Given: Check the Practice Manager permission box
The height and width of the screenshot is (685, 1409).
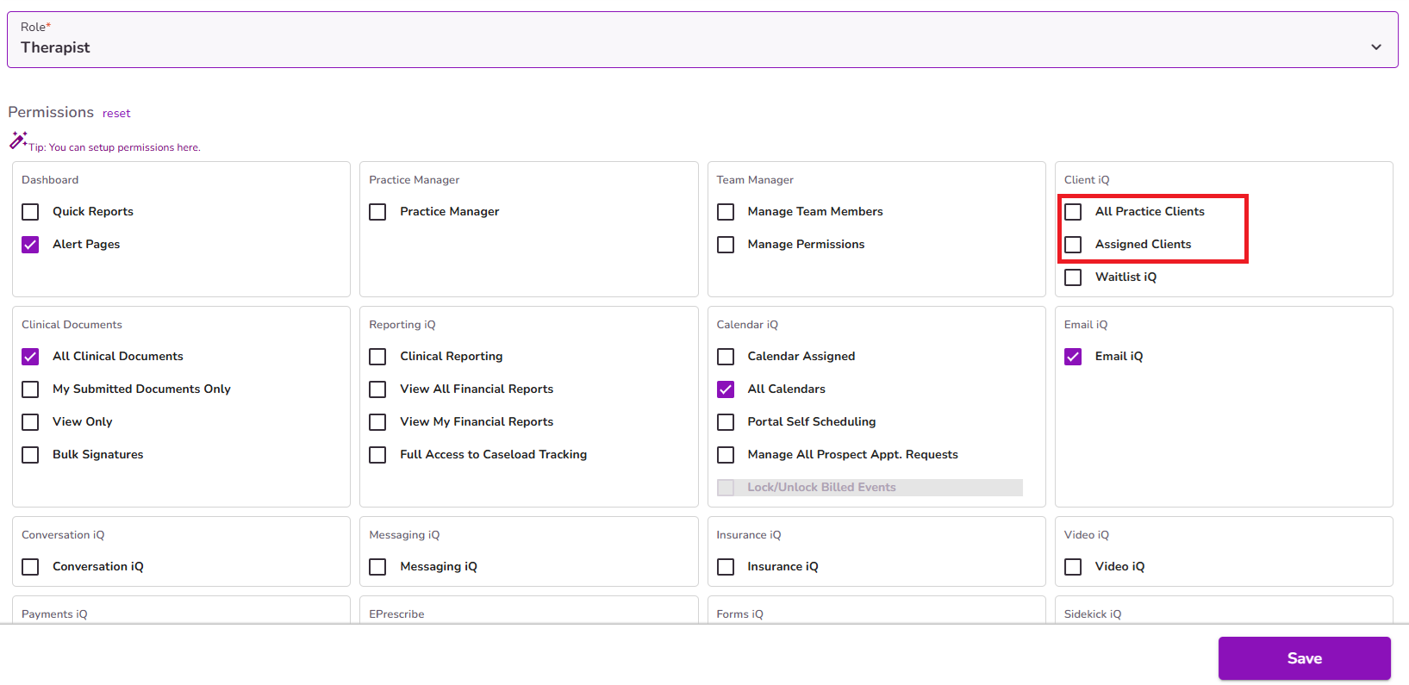Looking at the screenshot, I should [x=377, y=212].
